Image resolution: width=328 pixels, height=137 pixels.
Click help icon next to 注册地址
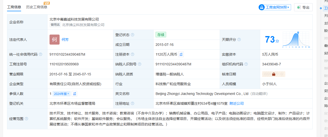pos(132,103)
